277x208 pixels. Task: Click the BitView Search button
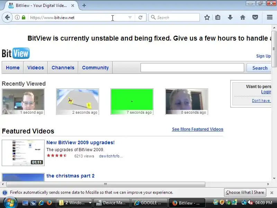(259, 68)
